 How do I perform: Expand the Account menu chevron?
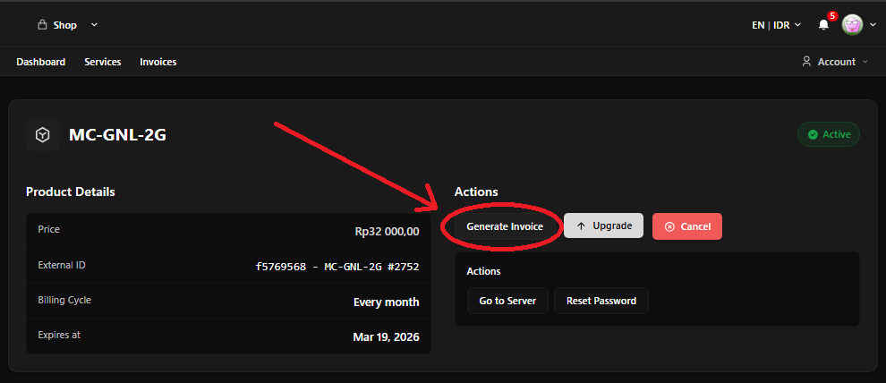pos(865,62)
